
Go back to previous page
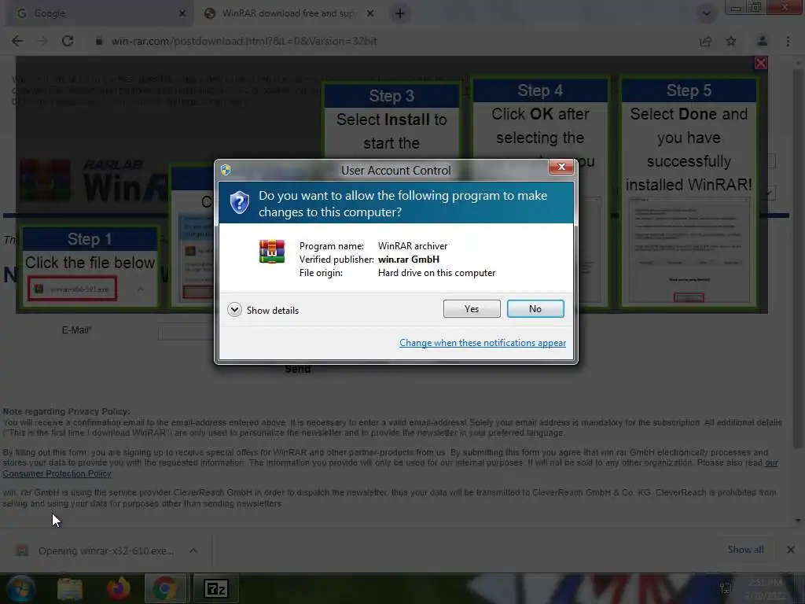[17, 41]
